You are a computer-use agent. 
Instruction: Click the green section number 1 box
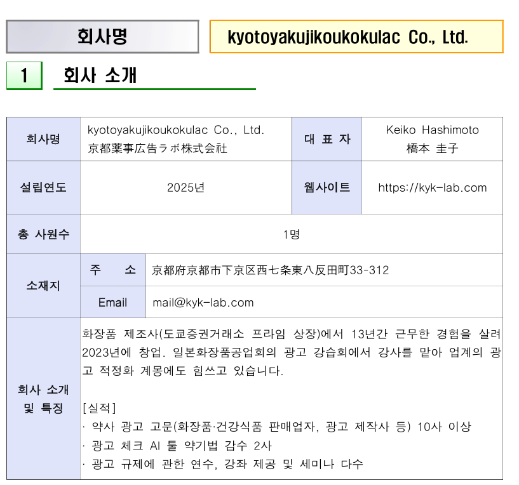click(x=24, y=76)
